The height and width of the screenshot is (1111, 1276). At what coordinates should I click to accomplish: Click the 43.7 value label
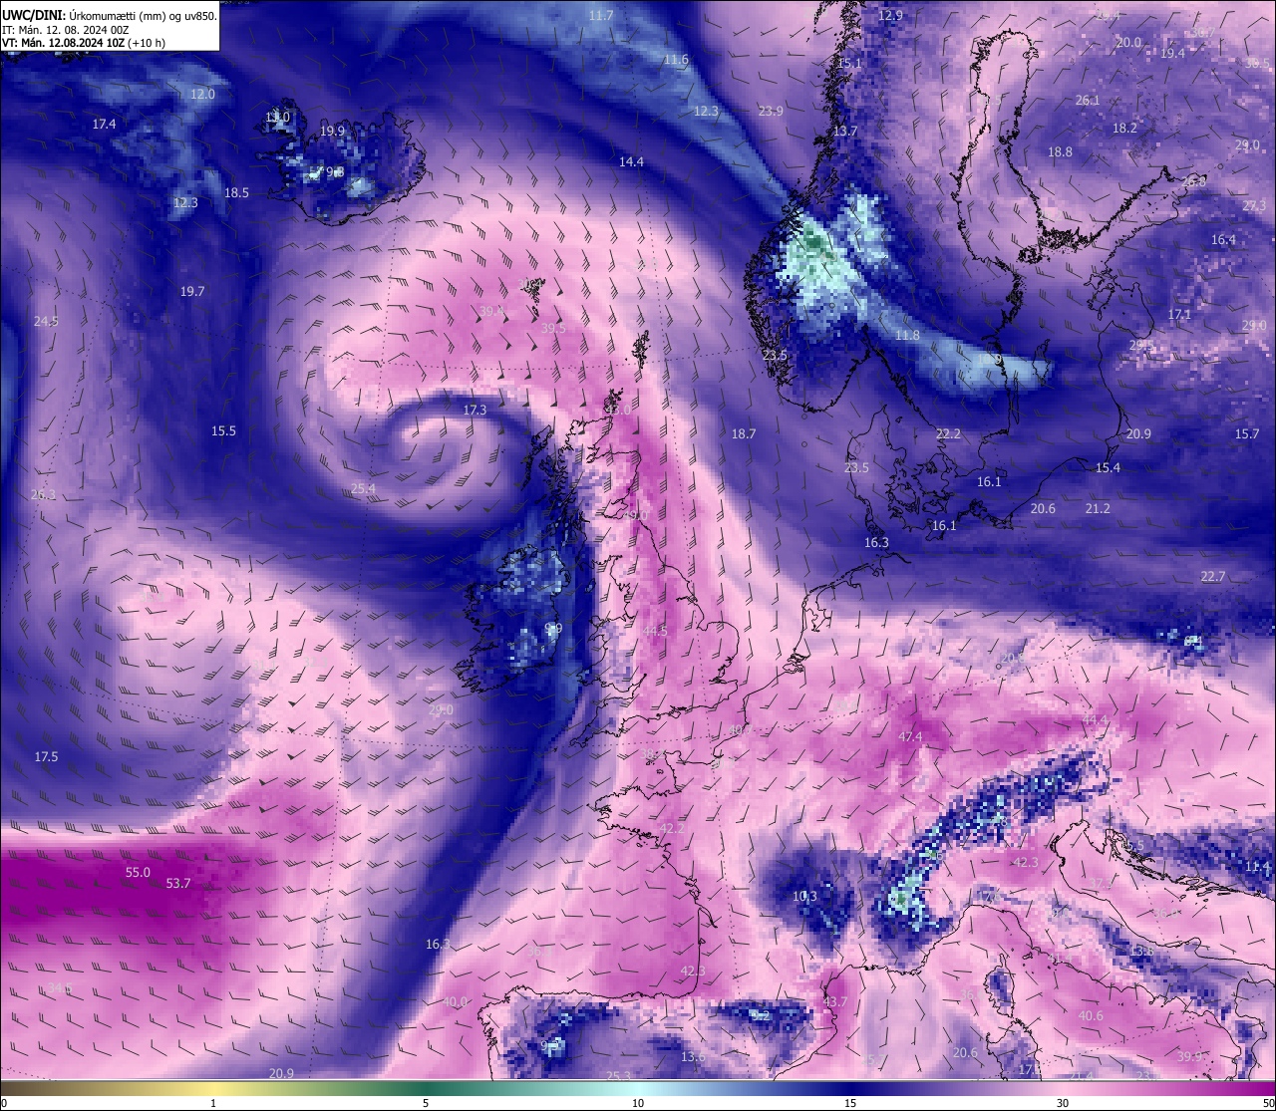pyautogui.click(x=834, y=1001)
